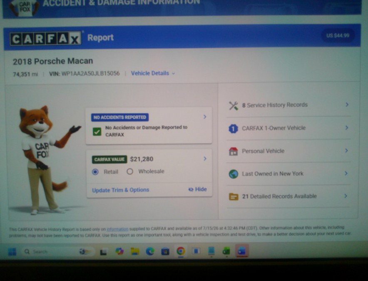368x281 pixels.
Task: Expand CARFAX 1-Owner Vehicle row
Action: tap(347, 128)
